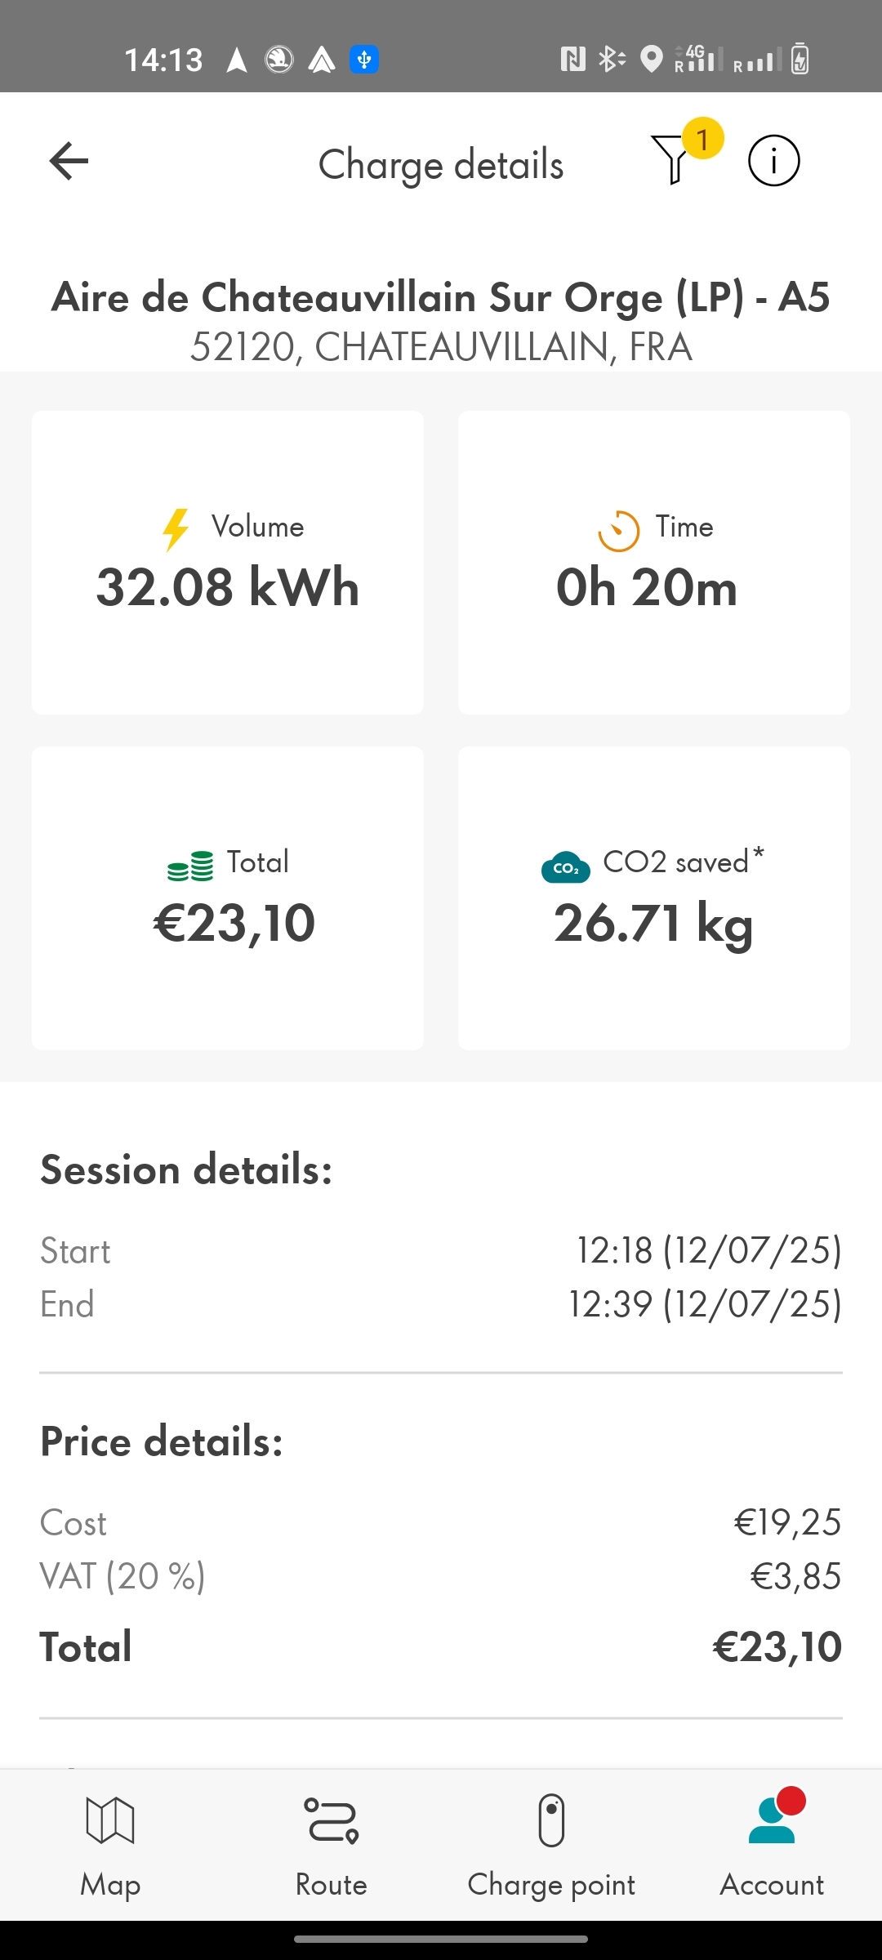Viewport: 882px width, 1960px height.
Task: Tap the session Start time row
Action: coord(441,1251)
